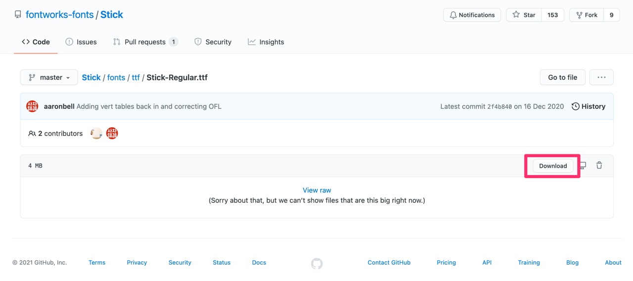Screen dimensions: 633x281
Task: Click the Pull requests count badge 1
Action: [174, 42]
